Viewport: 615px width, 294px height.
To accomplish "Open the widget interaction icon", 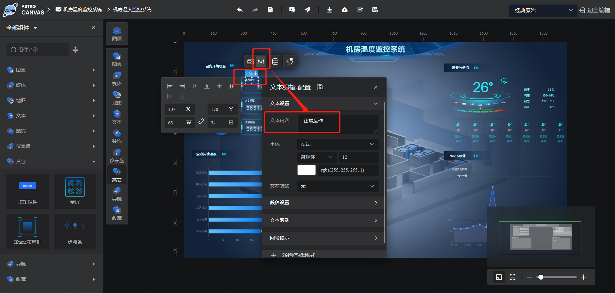I will coord(290,62).
